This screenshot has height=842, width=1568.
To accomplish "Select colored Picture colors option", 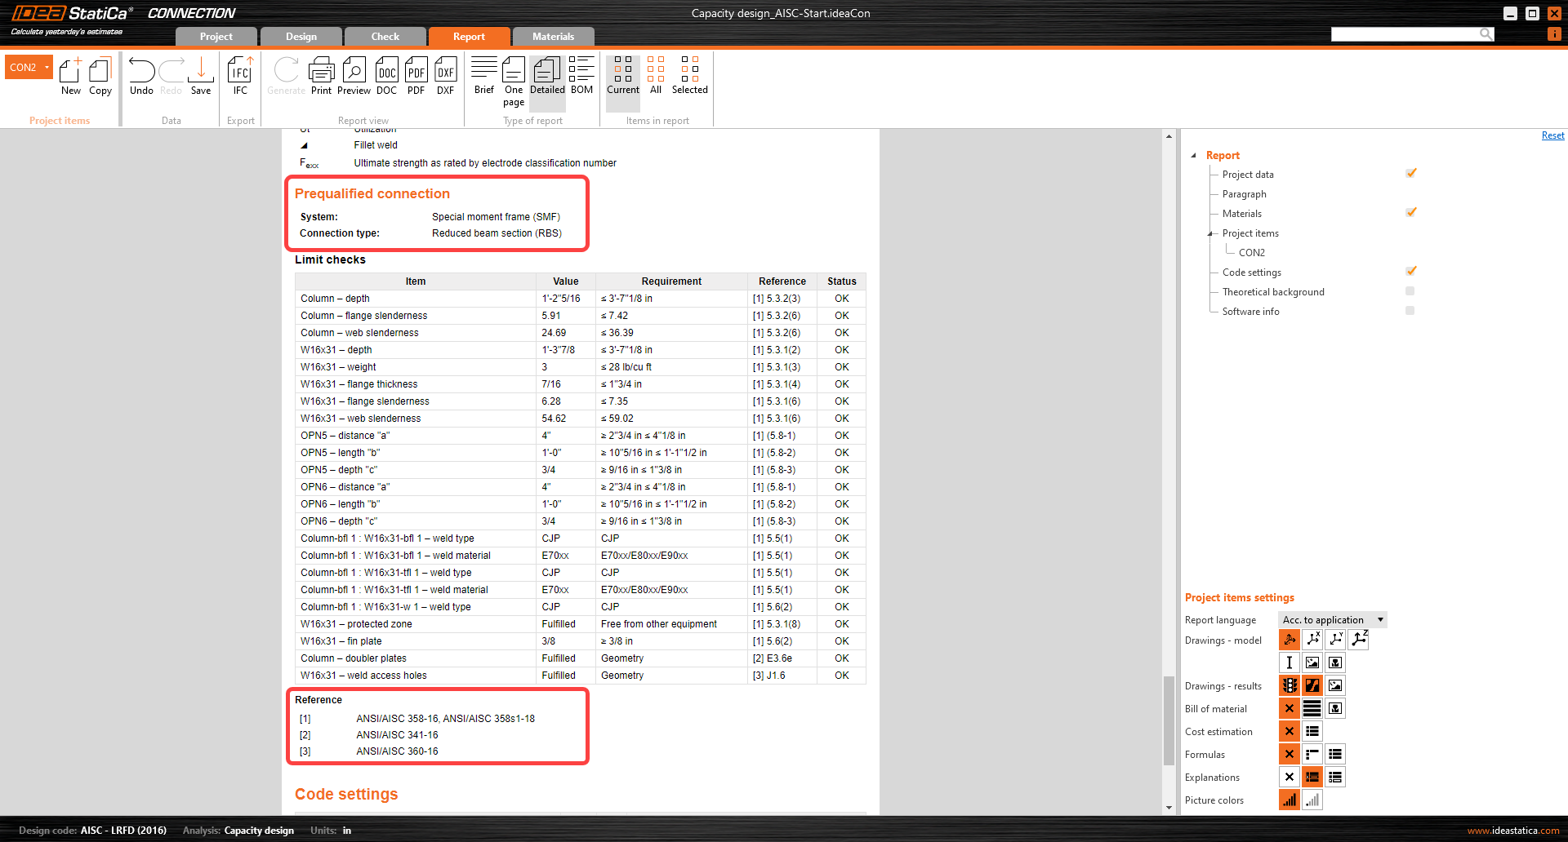I will point(1290,800).
